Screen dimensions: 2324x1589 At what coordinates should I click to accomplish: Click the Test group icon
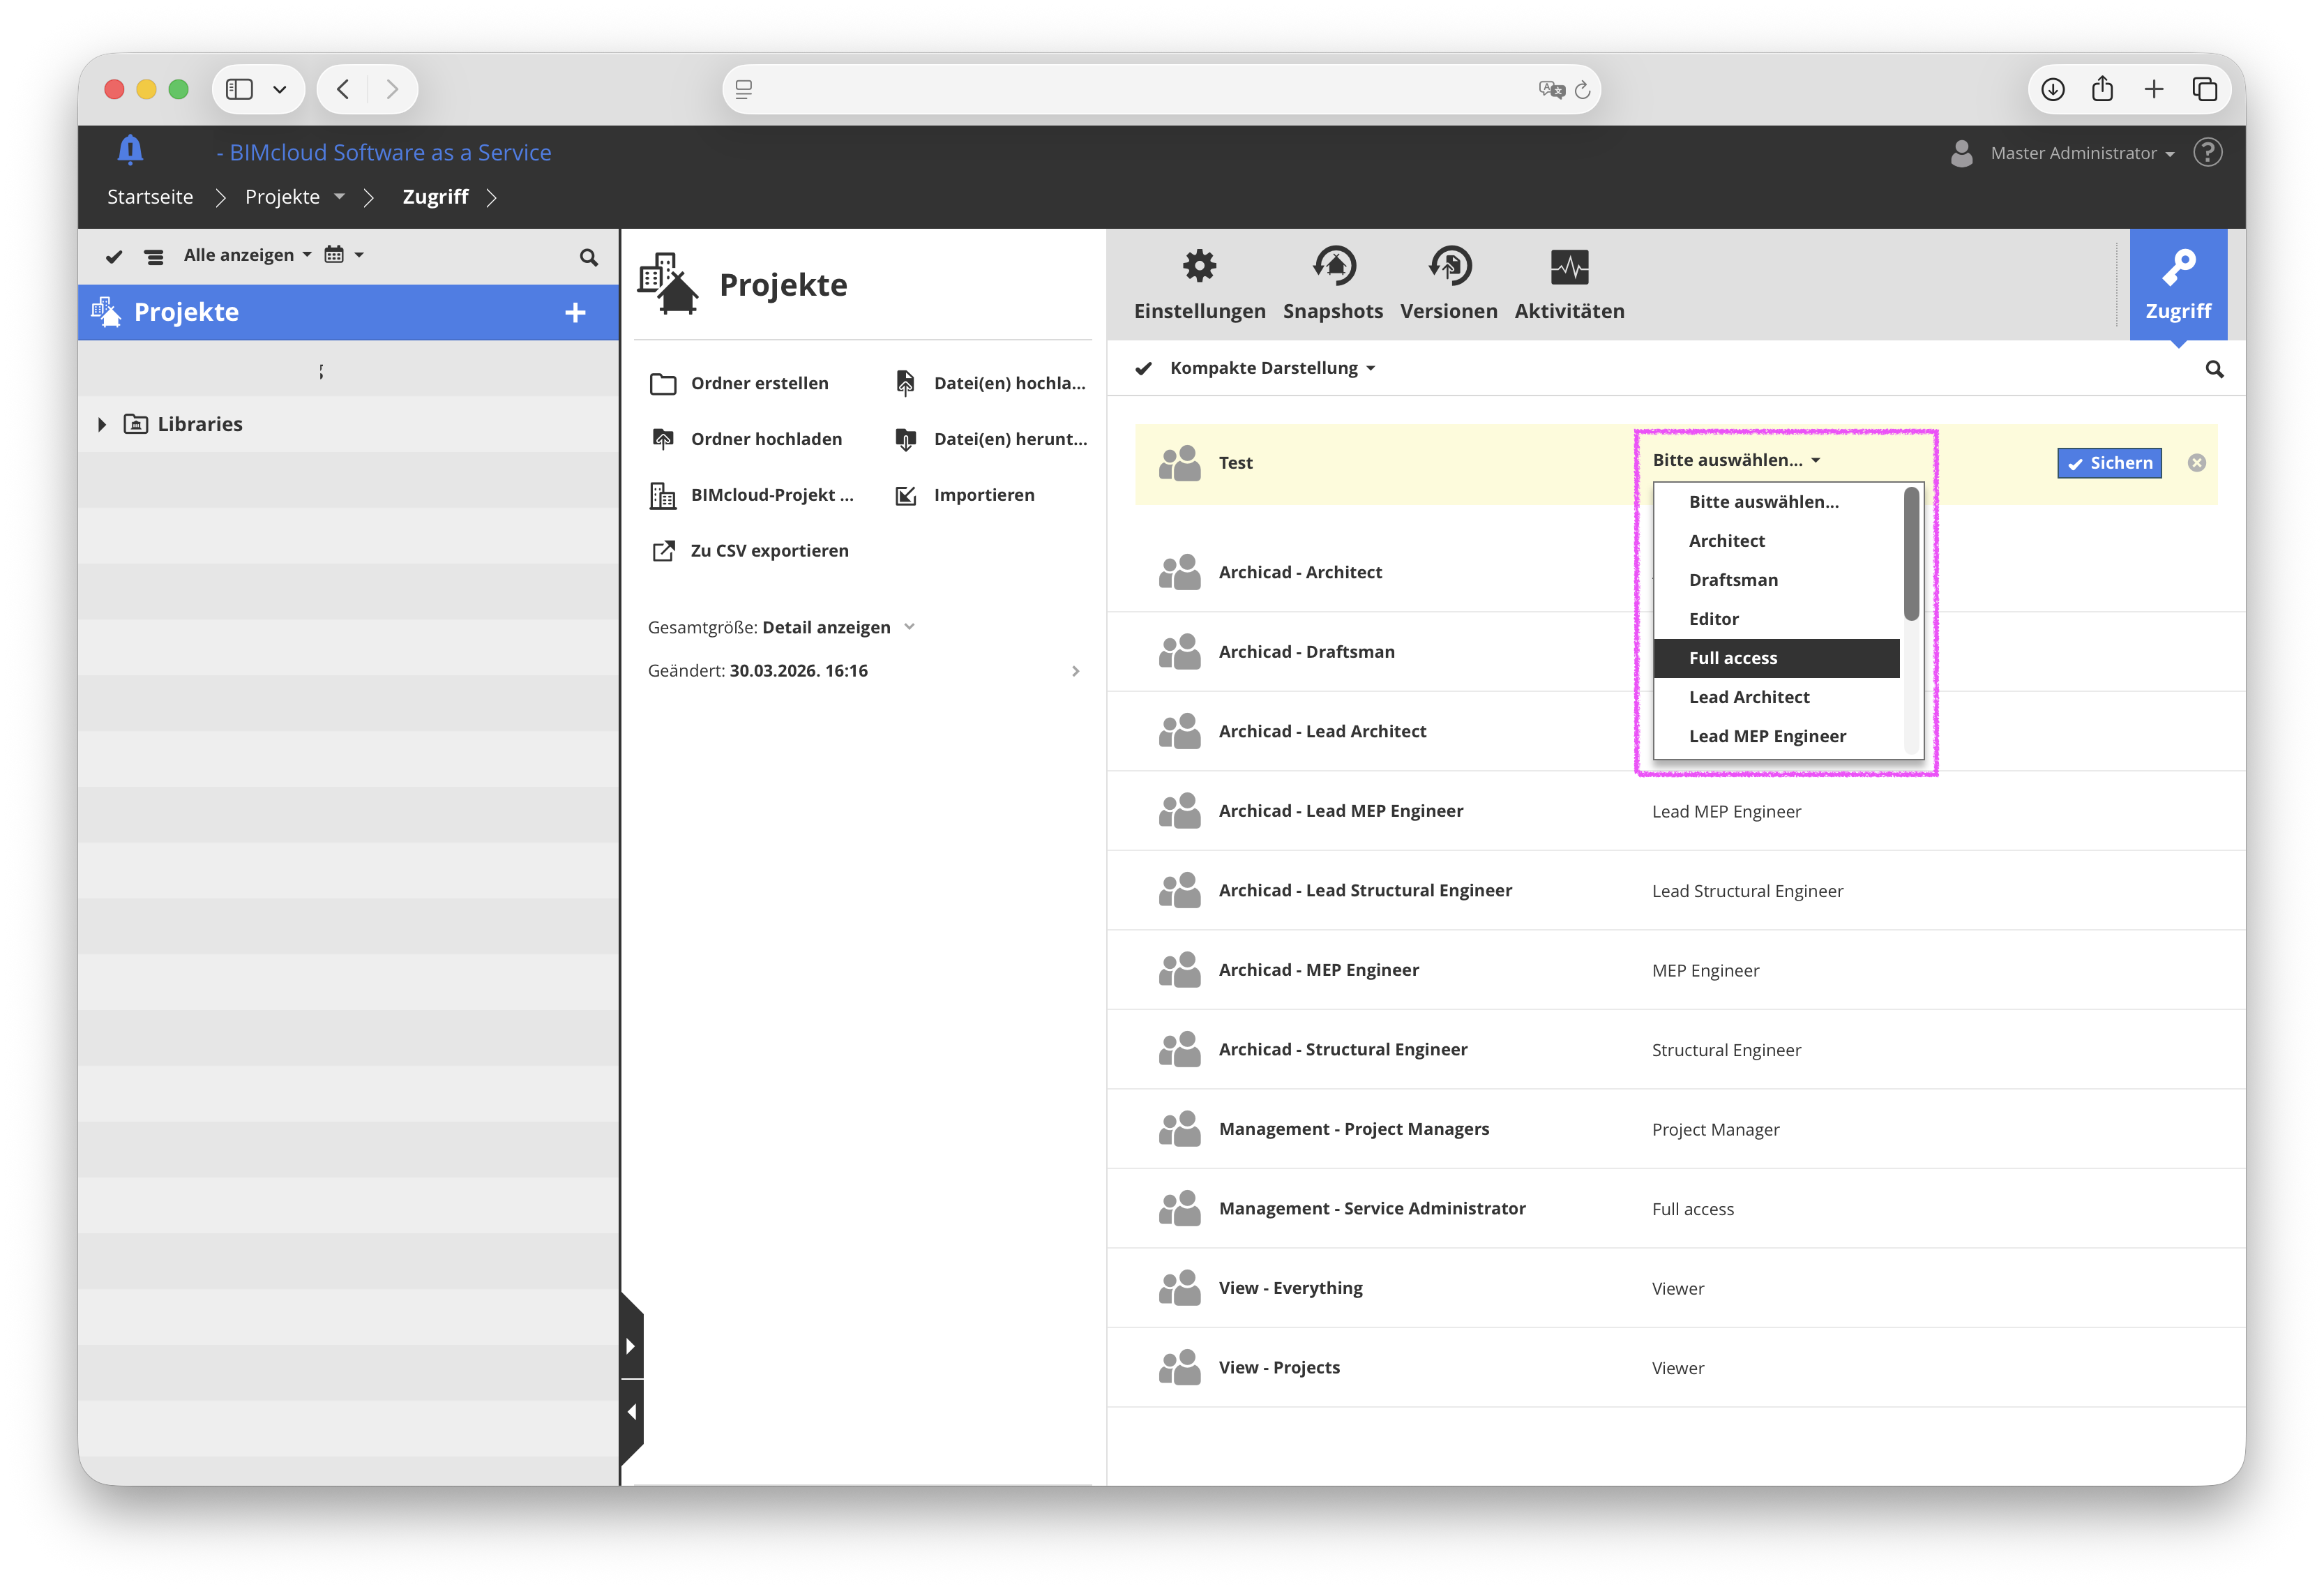pyautogui.click(x=1179, y=463)
